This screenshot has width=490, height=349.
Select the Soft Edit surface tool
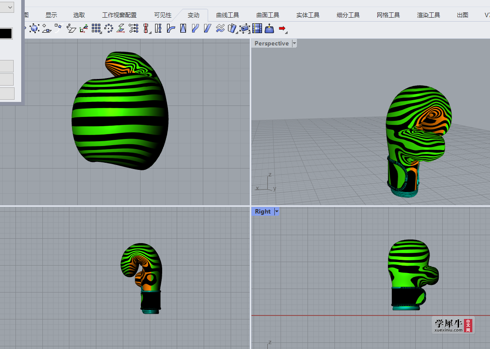click(x=270, y=29)
